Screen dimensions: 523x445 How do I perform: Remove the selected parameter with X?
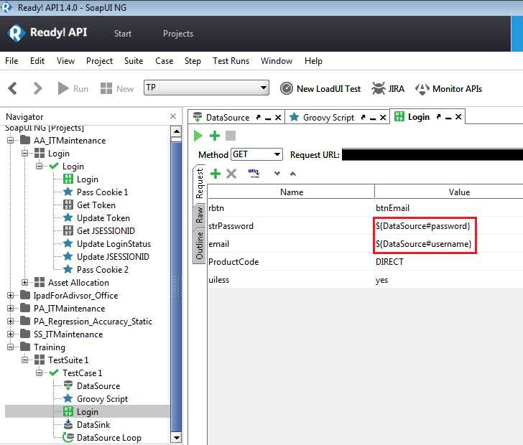[x=231, y=174]
